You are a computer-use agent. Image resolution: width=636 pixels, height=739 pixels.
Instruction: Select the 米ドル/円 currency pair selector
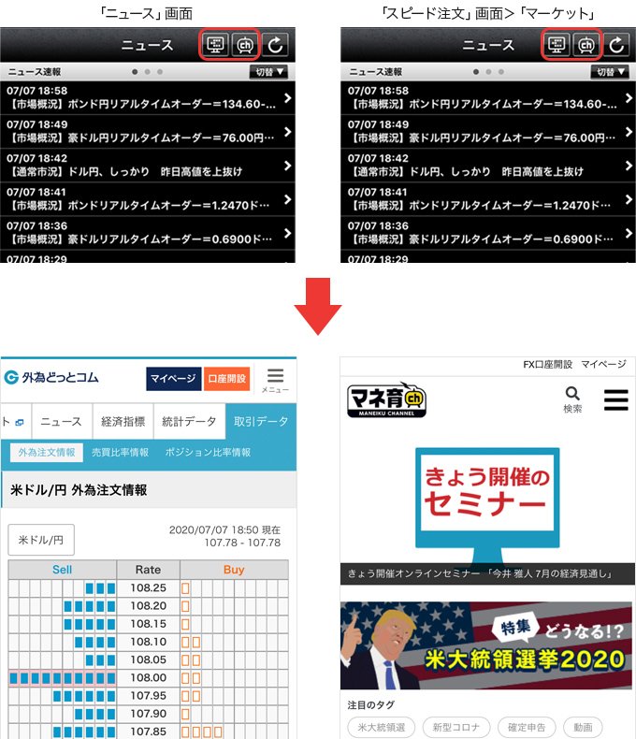click(x=41, y=540)
